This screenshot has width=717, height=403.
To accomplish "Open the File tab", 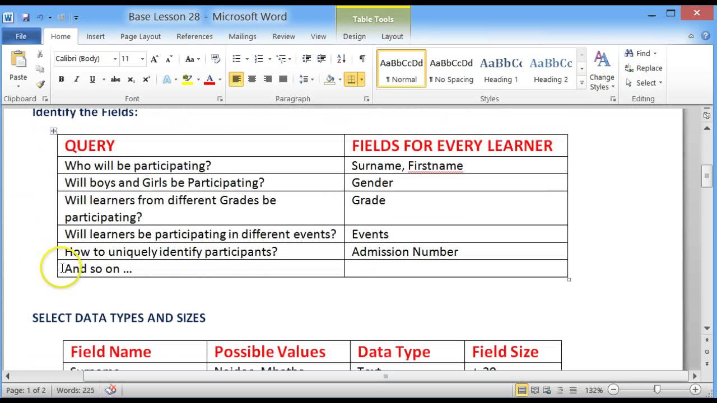I will (x=21, y=36).
